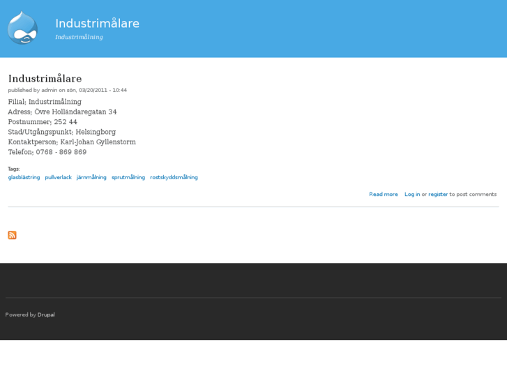Select the 'Telefon; 0768 - 869 869' line
Viewport: 507px width, 380px height.
click(x=47, y=152)
